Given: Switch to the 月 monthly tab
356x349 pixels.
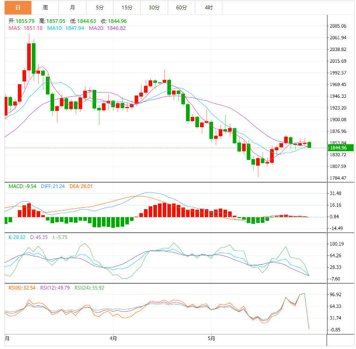Looking at the screenshot, I should point(72,8).
